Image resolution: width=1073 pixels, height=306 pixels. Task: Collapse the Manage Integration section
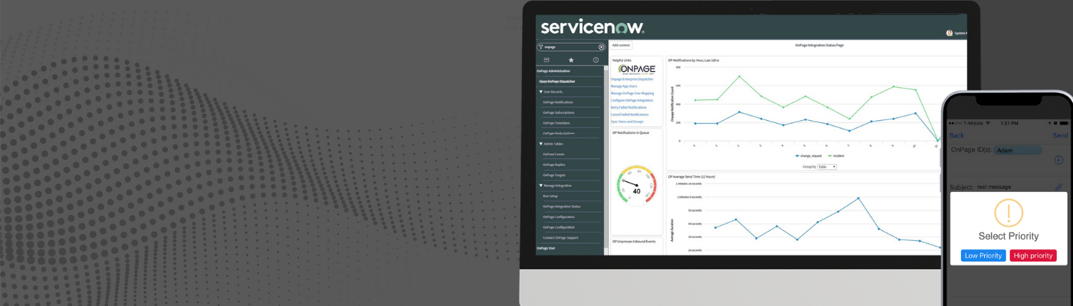click(541, 185)
